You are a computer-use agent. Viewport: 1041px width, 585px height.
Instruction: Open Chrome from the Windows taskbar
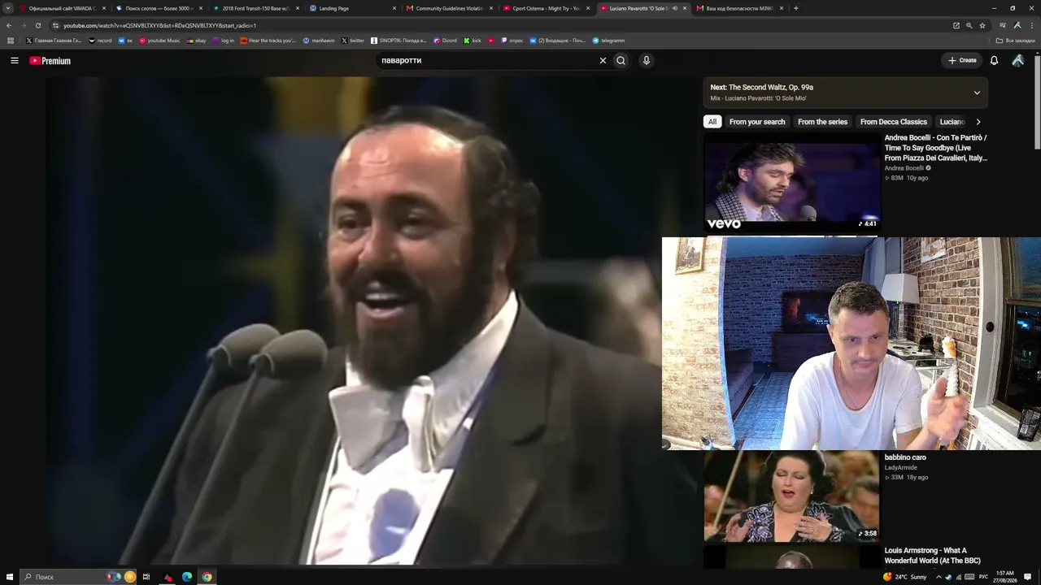pos(207,577)
